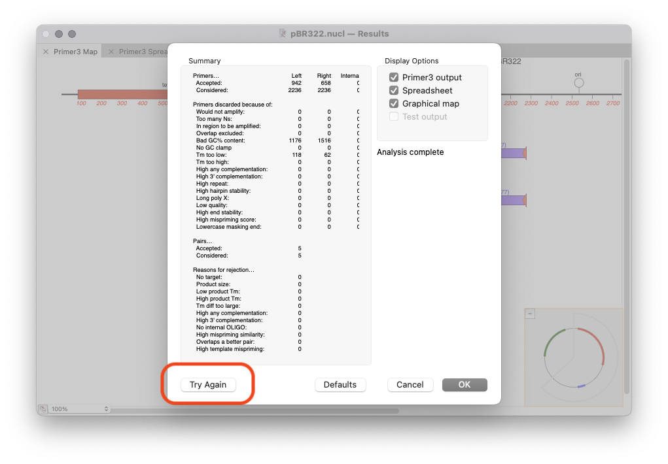Click the circular plasmid overview thumbnail
This screenshot has width=668, height=464.
[x=574, y=357]
